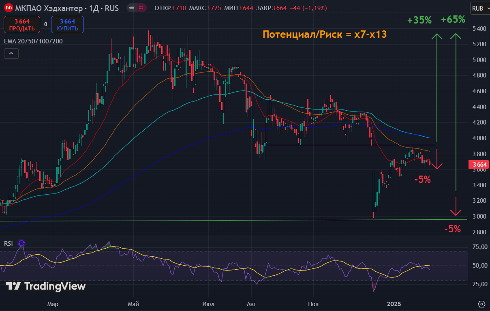
Task: Click the 3 000 price axis label
Action: click(x=479, y=217)
